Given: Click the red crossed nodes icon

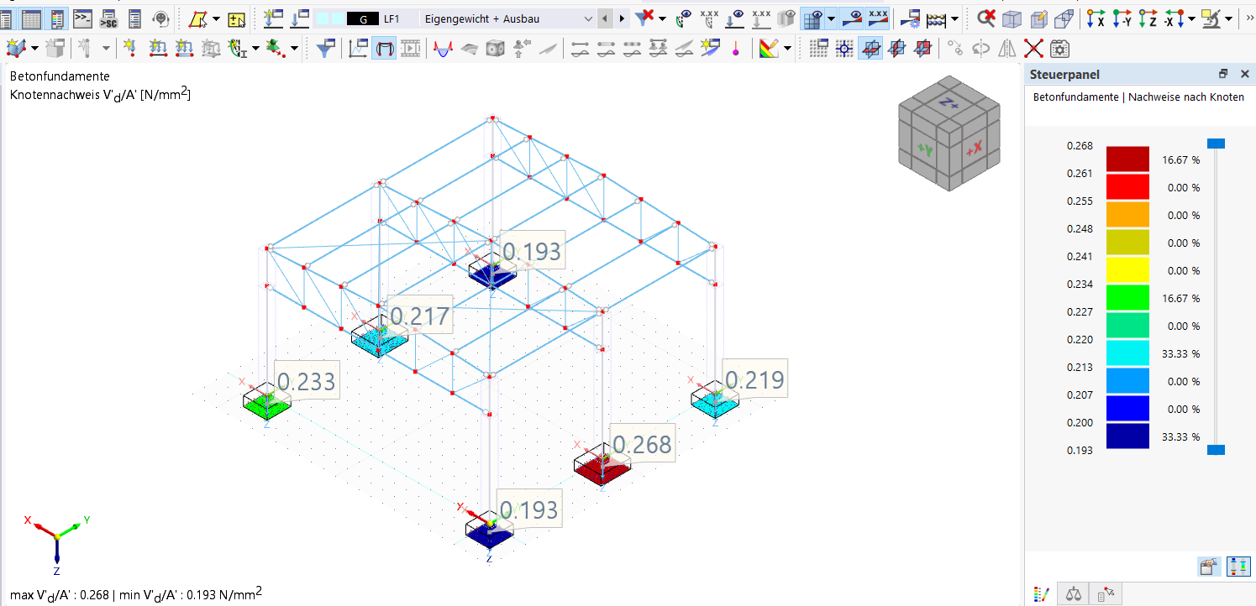Looking at the screenshot, I should pyautogui.click(x=1033, y=49).
